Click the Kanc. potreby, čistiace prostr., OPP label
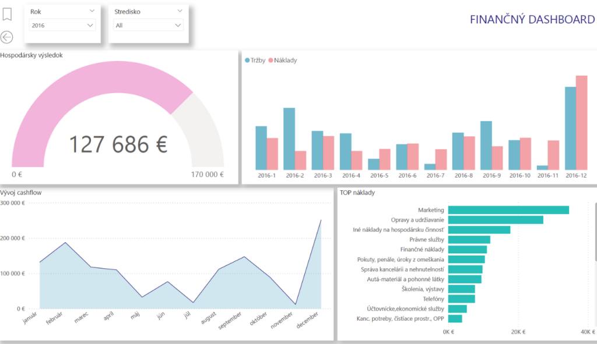This screenshot has width=597, height=344. 400,318
